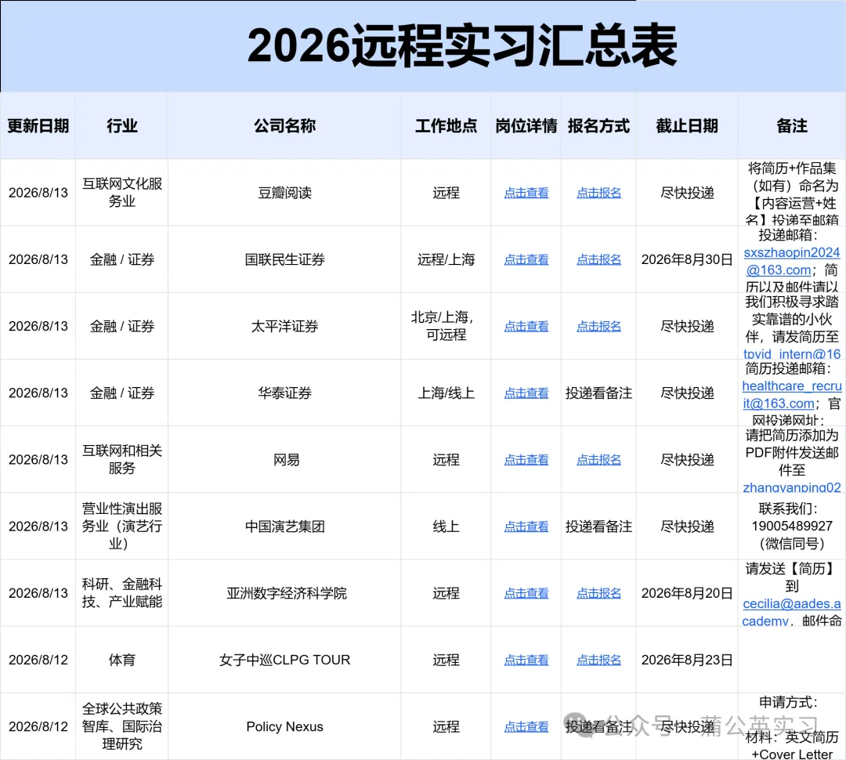Select the 行业 column header

tap(122, 126)
